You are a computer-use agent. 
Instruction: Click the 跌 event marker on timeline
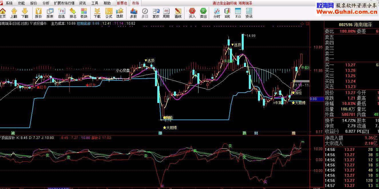(x=245, y=133)
